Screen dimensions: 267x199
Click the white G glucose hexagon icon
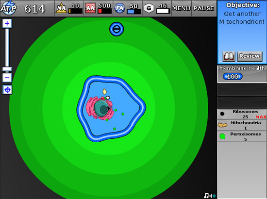pyautogui.click(x=149, y=8)
